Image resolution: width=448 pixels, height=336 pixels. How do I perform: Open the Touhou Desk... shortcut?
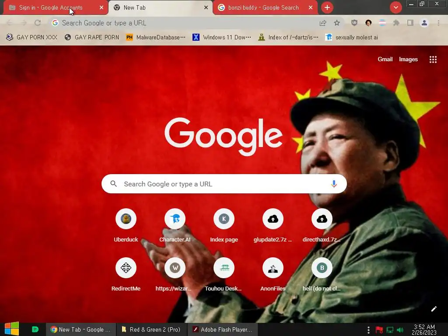click(x=224, y=275)
